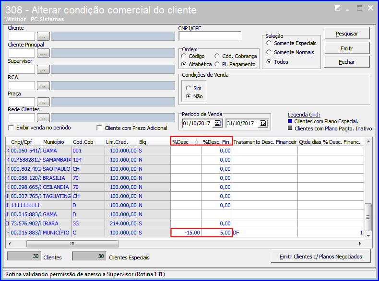
Task: Click the Cod.Cob column header
Action: click(88, 142)
